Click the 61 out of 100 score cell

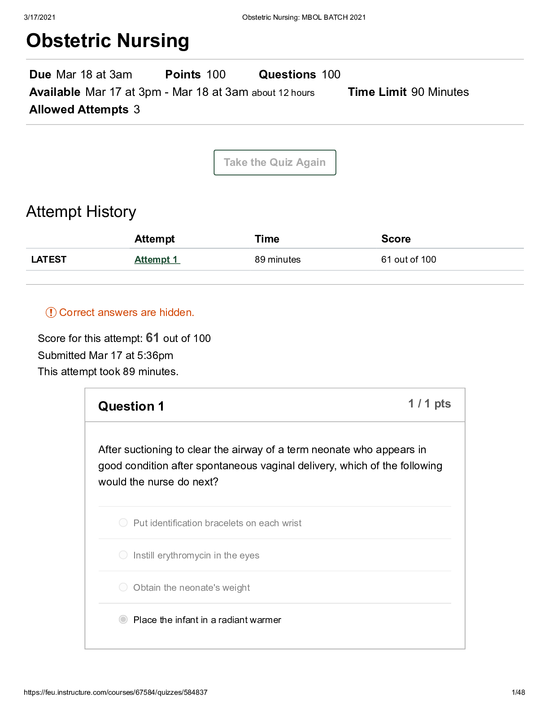(409, 260)
